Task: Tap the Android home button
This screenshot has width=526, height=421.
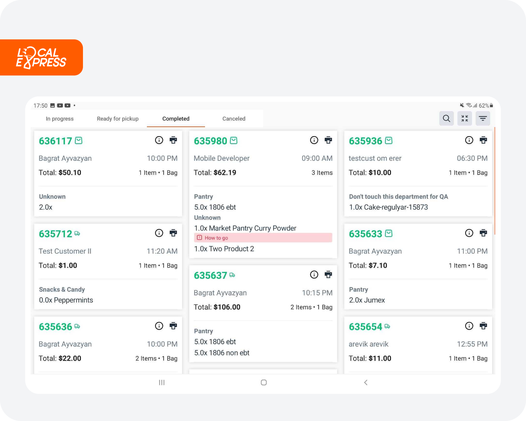Action: coord(264,382)
